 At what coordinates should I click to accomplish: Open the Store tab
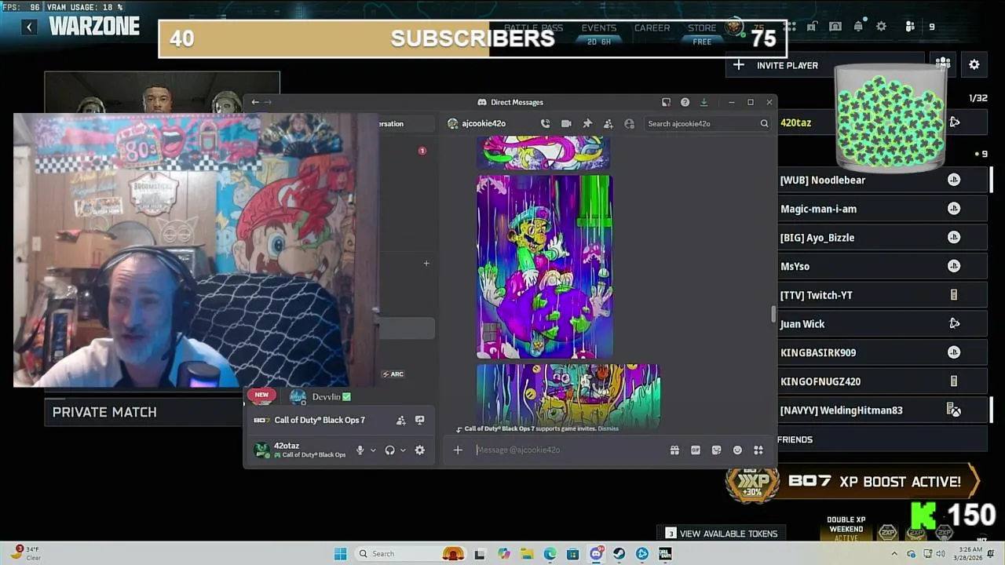(702, 27)
